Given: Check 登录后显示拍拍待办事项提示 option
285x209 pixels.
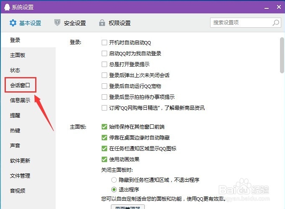Looking at the screenshot, I should coord(104,97).
